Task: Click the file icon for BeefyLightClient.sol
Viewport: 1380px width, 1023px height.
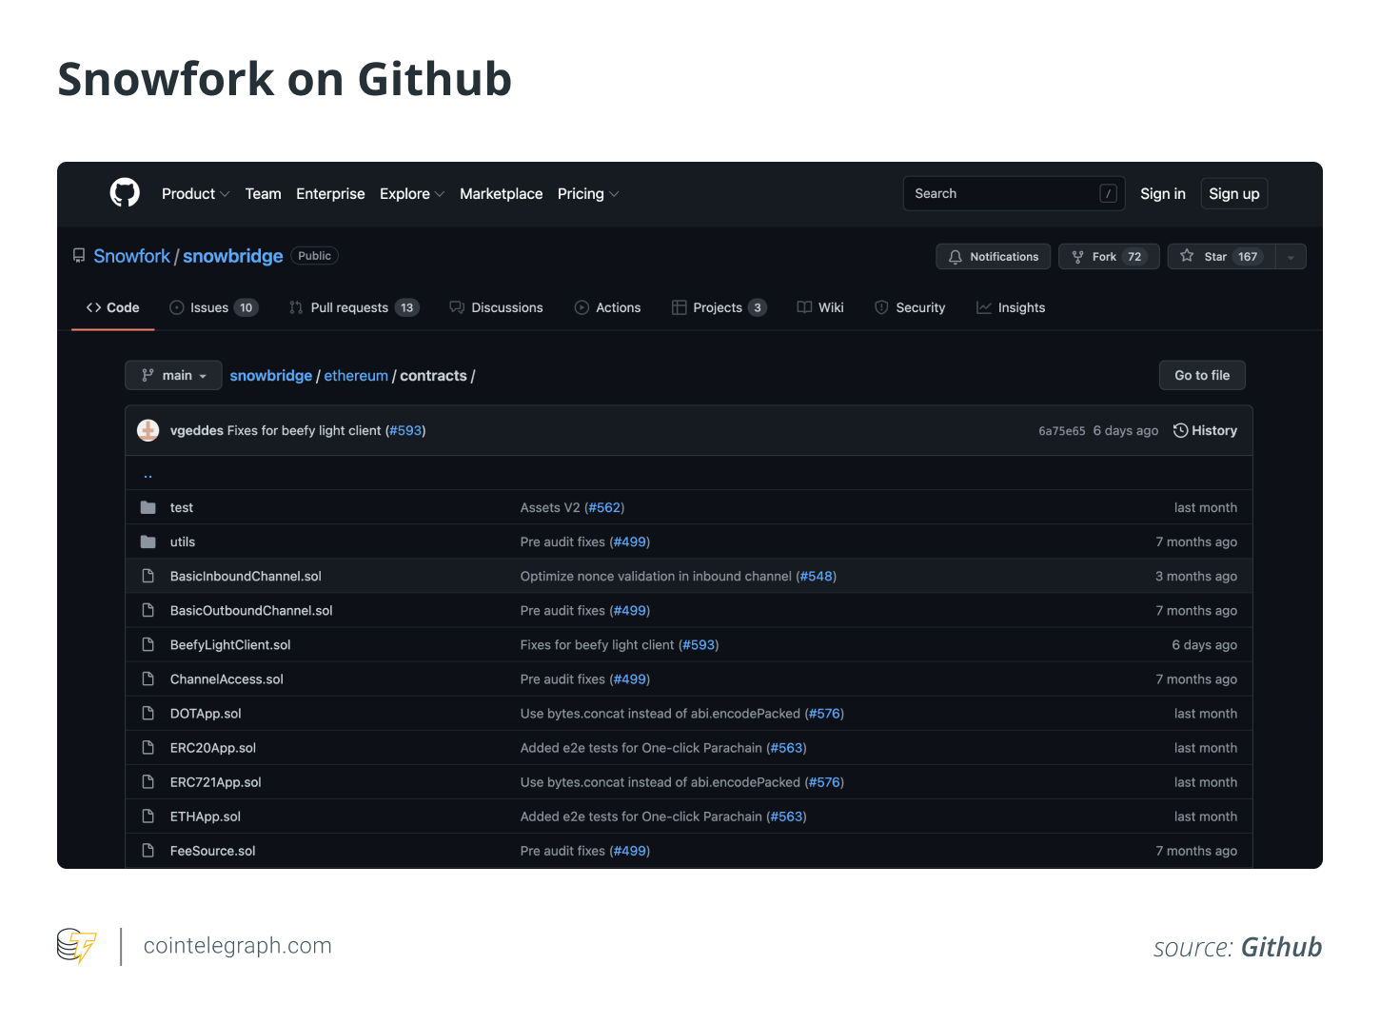Action: 148,644
